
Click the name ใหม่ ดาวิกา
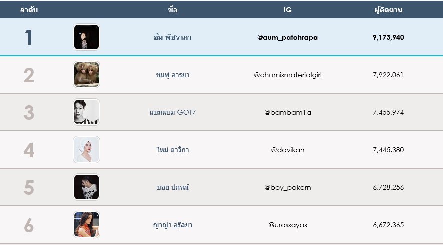click(173, 150)
